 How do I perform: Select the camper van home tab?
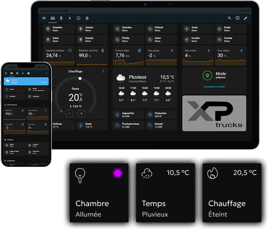(53, 18)
